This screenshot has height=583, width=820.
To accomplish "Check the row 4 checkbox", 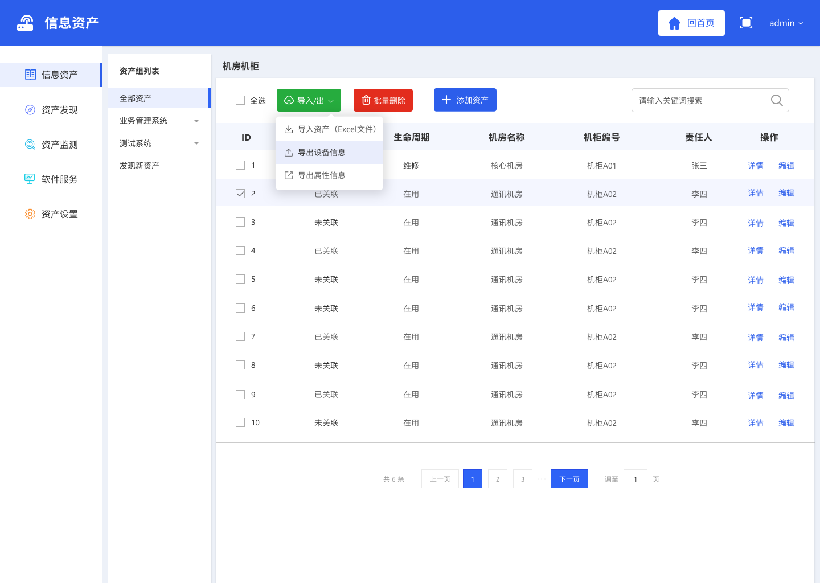I will [240, 251].
